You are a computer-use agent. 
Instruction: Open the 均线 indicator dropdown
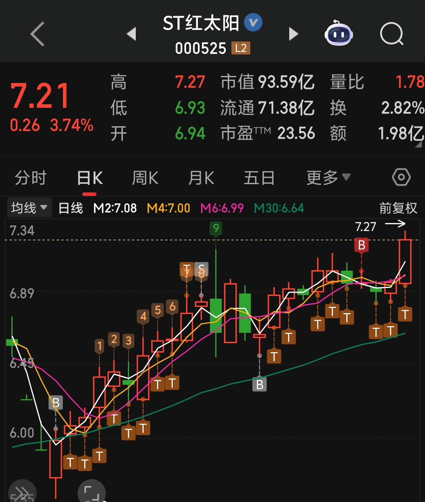point(29,207)
